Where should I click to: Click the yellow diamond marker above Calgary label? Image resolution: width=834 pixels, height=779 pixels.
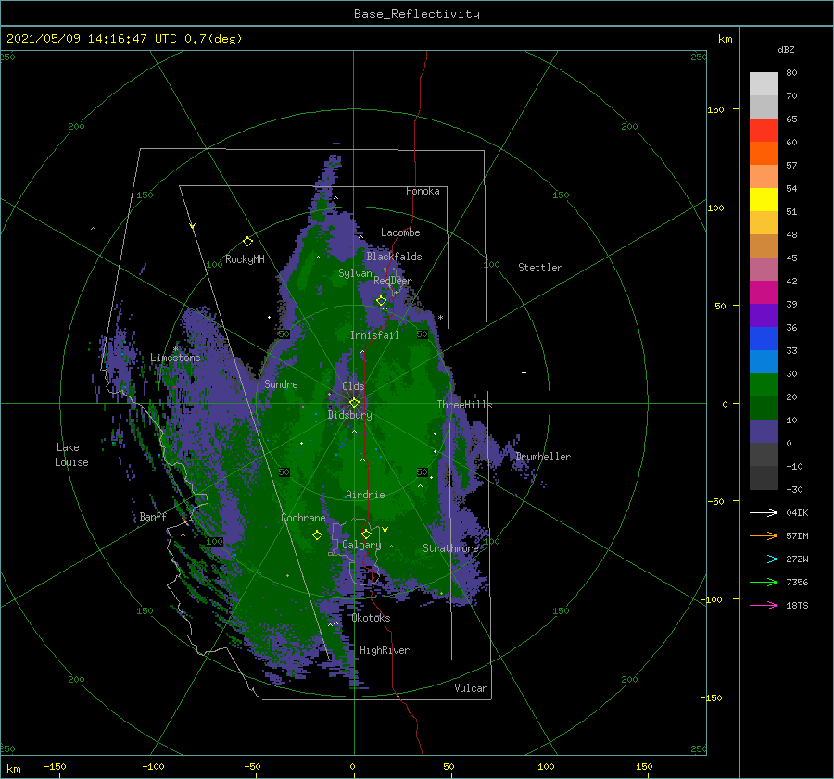366,534
